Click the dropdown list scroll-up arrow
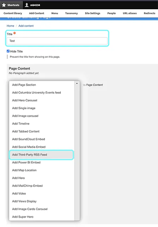Screen dimensions: 158x227 [x=77, y=84]
